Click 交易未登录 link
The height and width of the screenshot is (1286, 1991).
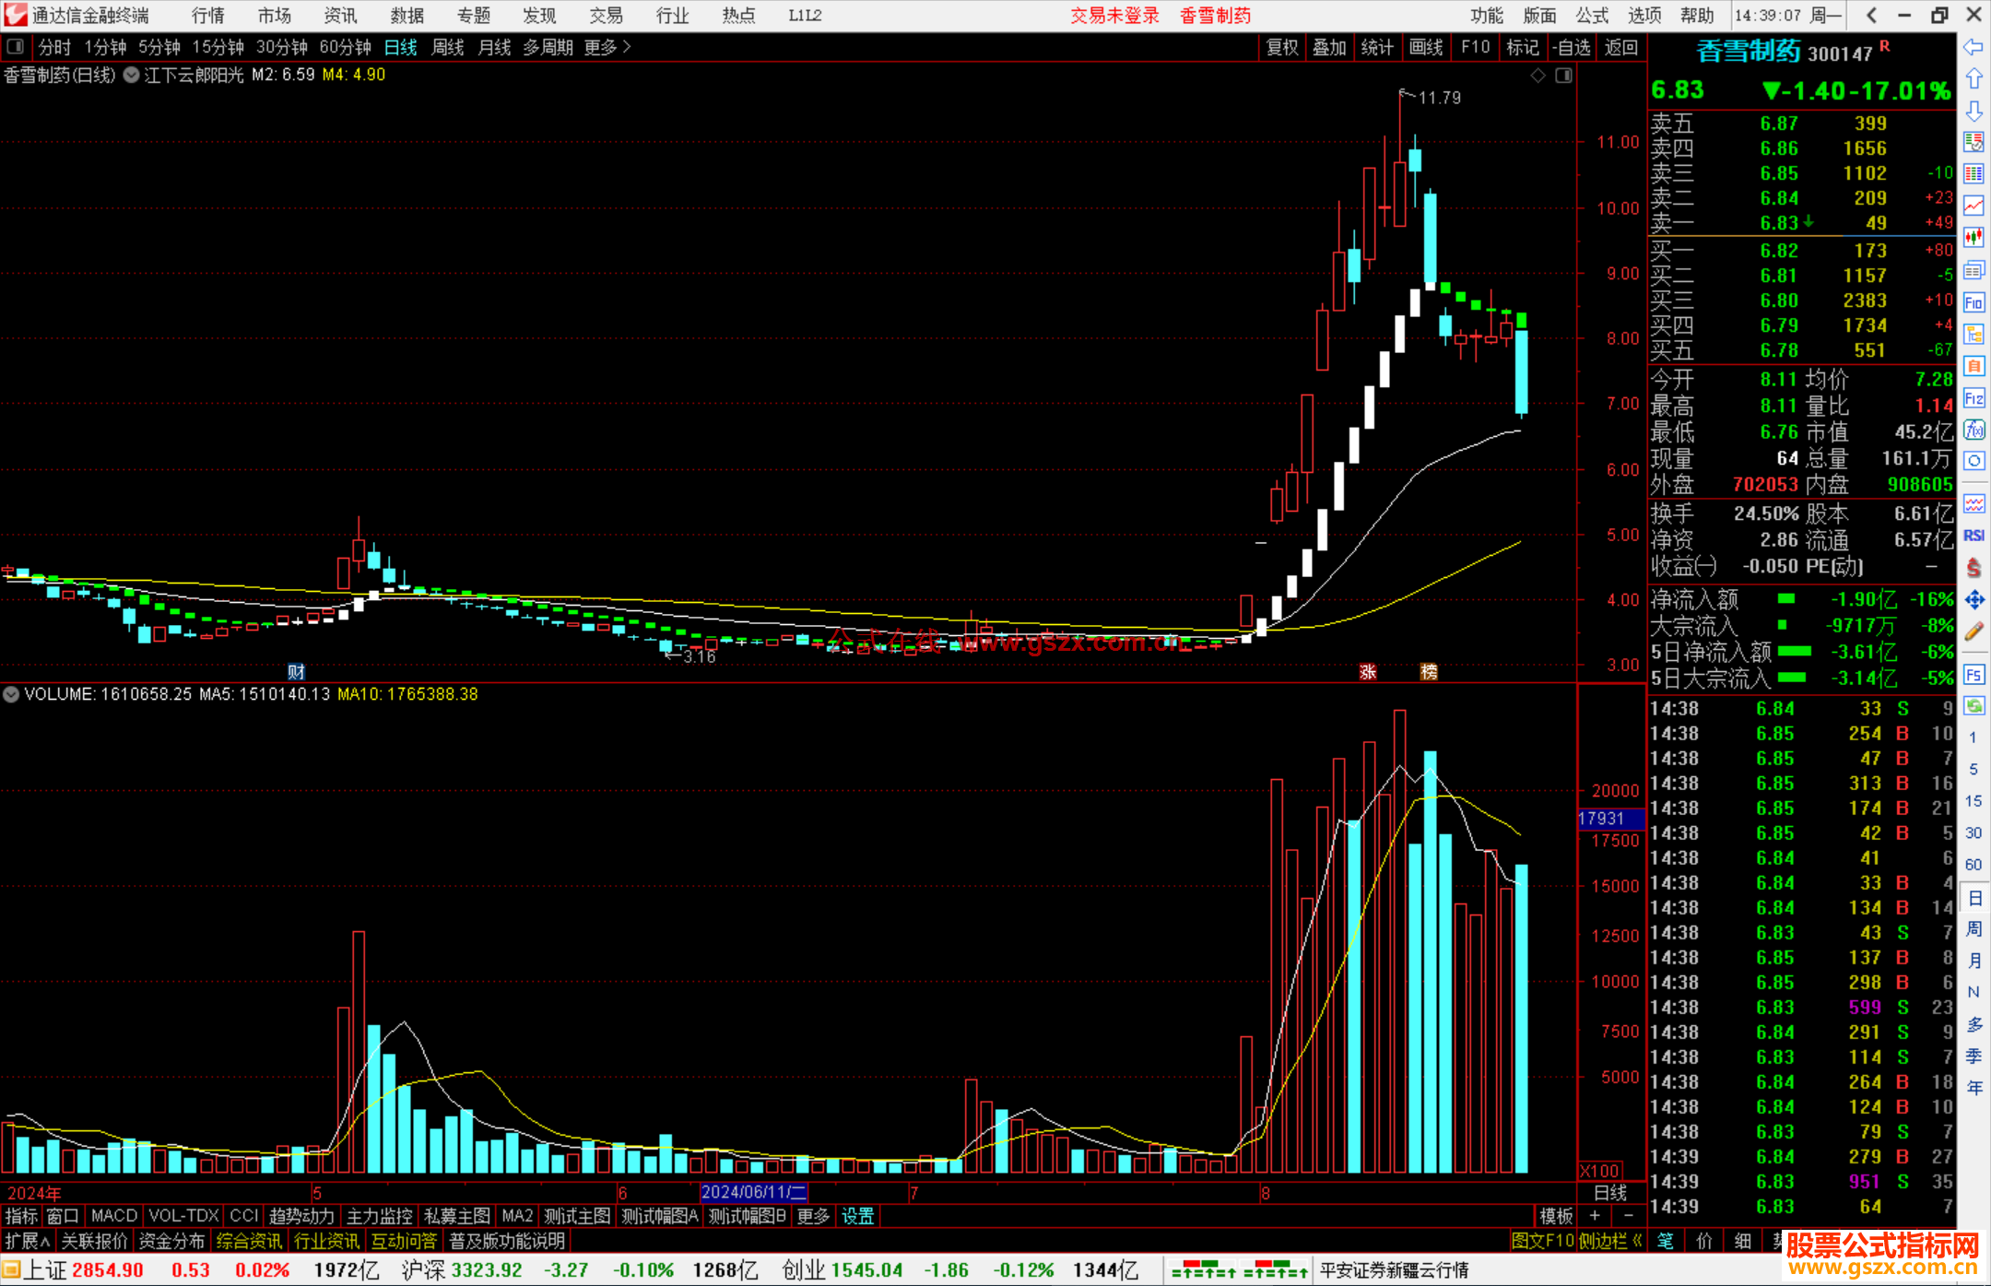click(1114, 16)
